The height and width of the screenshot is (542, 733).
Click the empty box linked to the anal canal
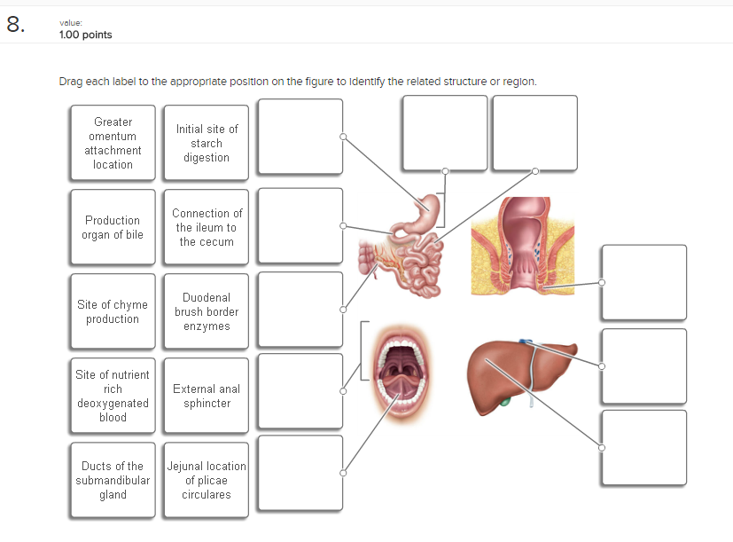point(643,282)
